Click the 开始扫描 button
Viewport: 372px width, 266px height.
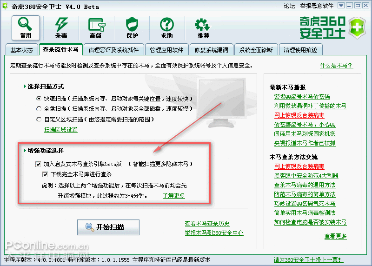click(108, 227)
